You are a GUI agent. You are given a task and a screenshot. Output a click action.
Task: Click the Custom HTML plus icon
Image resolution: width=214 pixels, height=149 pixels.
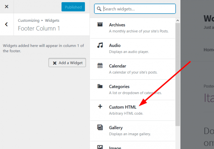click(x=100, y=107)
